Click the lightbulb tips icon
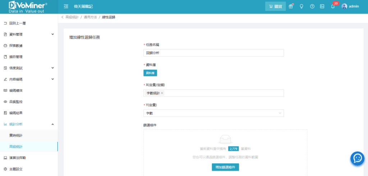 (x=302, y=6)
